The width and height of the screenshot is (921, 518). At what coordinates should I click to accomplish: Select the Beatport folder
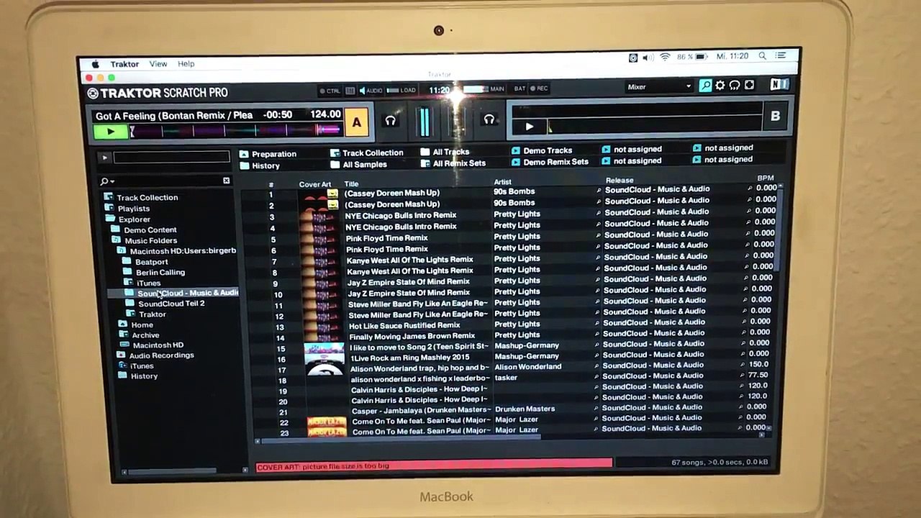click(145, 262)
